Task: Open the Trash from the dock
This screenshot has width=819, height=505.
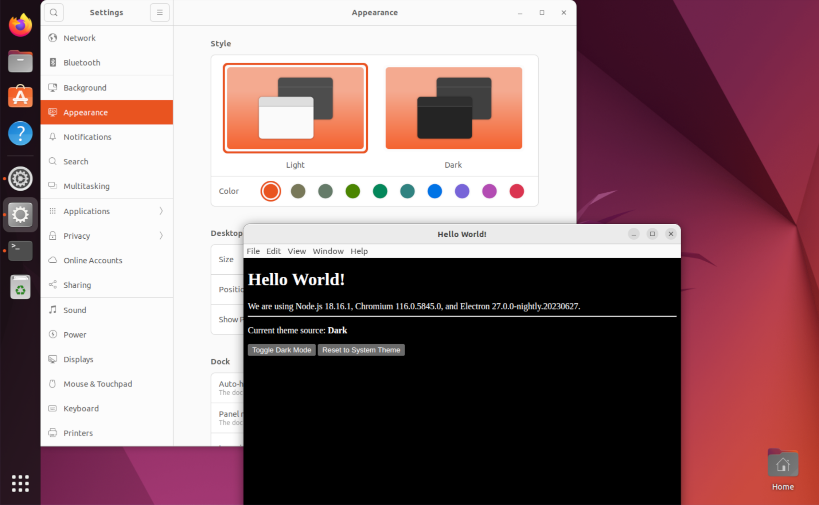Action: (20, 286)
